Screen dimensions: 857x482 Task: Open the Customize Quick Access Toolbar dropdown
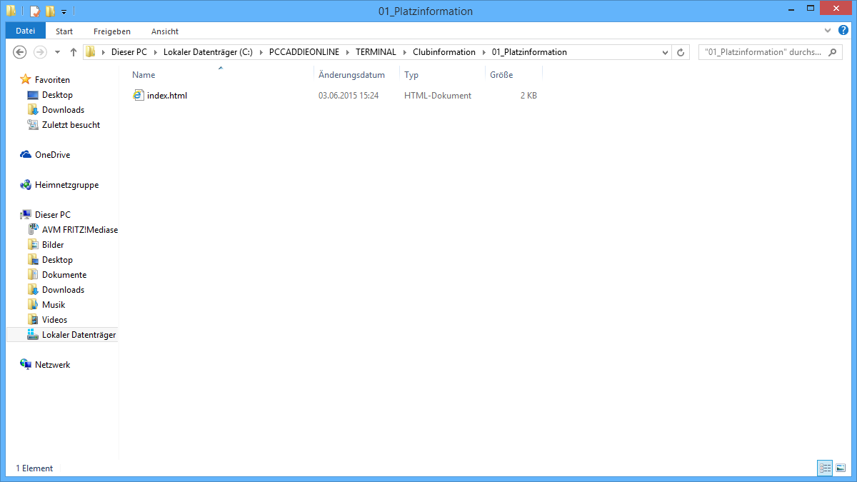pos(64,11)
